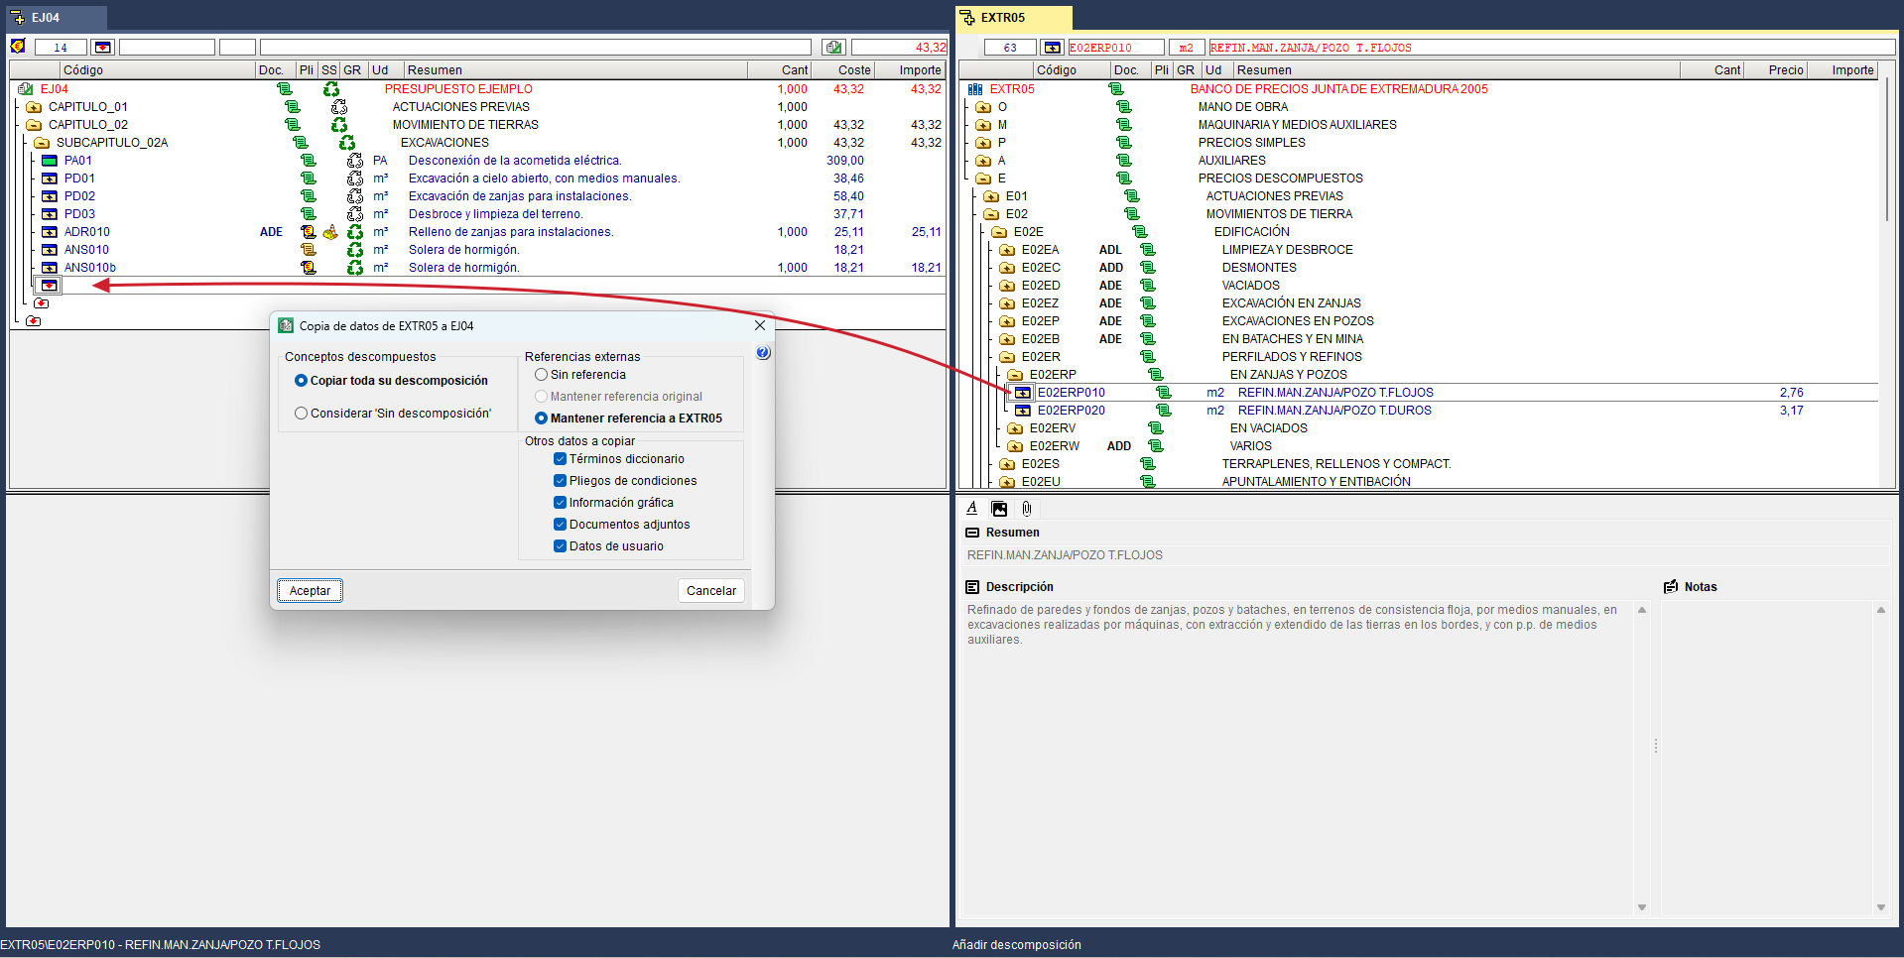Click the concept type icon beside field 14
The height and width of the screenshot is (958, 1904).
[x=102, y=47]
